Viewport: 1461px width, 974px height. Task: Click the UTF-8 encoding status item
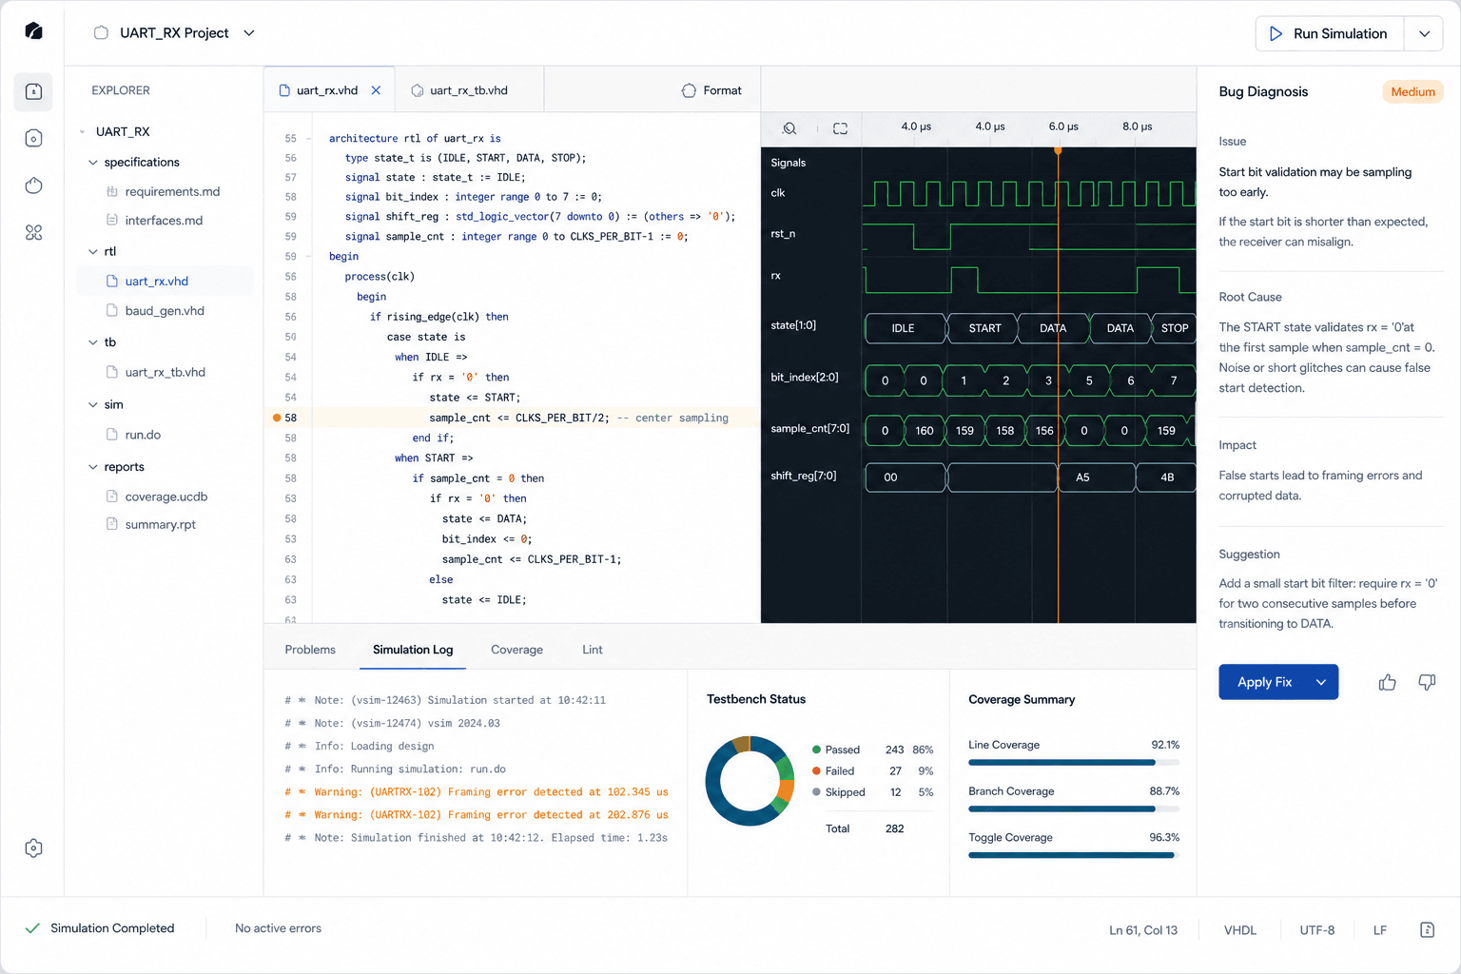click(x=1316, y=930)
